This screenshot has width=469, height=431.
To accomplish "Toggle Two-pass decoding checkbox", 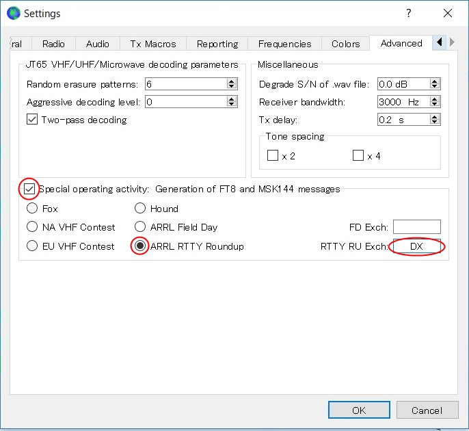I will 32,119.
